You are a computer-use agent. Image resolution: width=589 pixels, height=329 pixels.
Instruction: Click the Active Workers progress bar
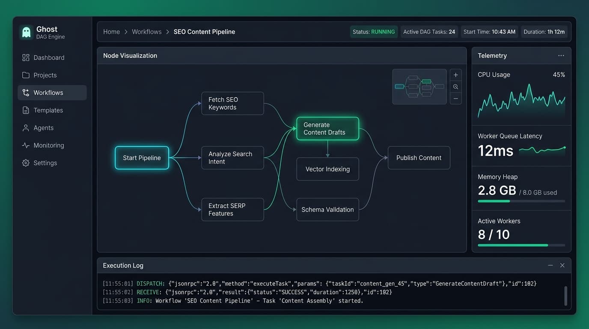[x=521, y=245]
